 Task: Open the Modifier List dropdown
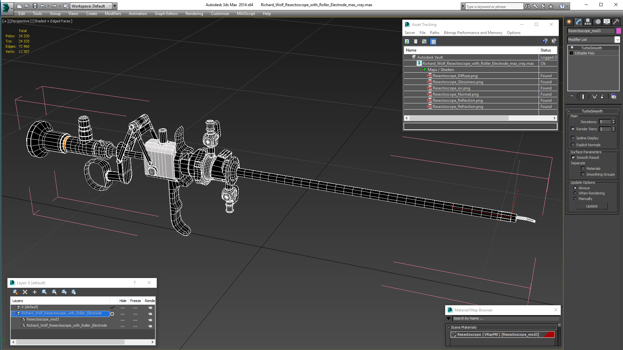pyautogui.click(x=617, y=40)
